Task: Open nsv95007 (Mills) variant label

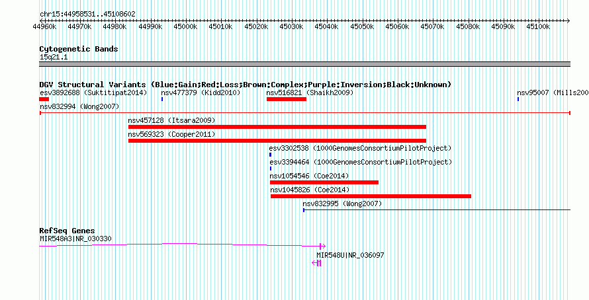Action: tap(553, 93)
